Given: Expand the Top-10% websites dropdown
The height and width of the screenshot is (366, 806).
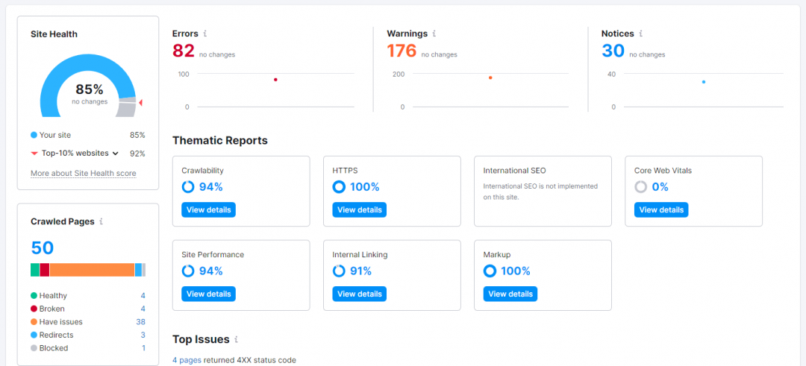Looking at the screenshot, I should pyautogui.click(x=115, y=154).
